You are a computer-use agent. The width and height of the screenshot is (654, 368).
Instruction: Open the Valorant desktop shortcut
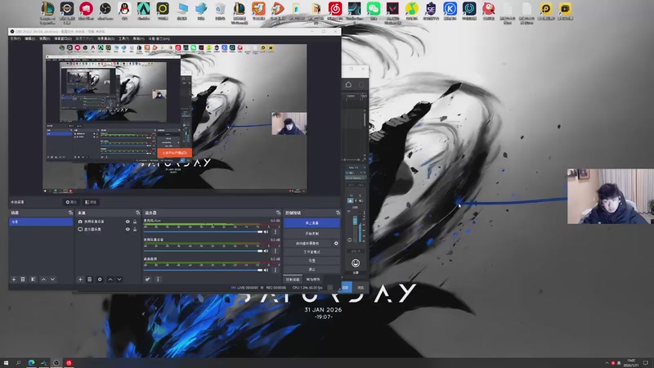(392, 11)
